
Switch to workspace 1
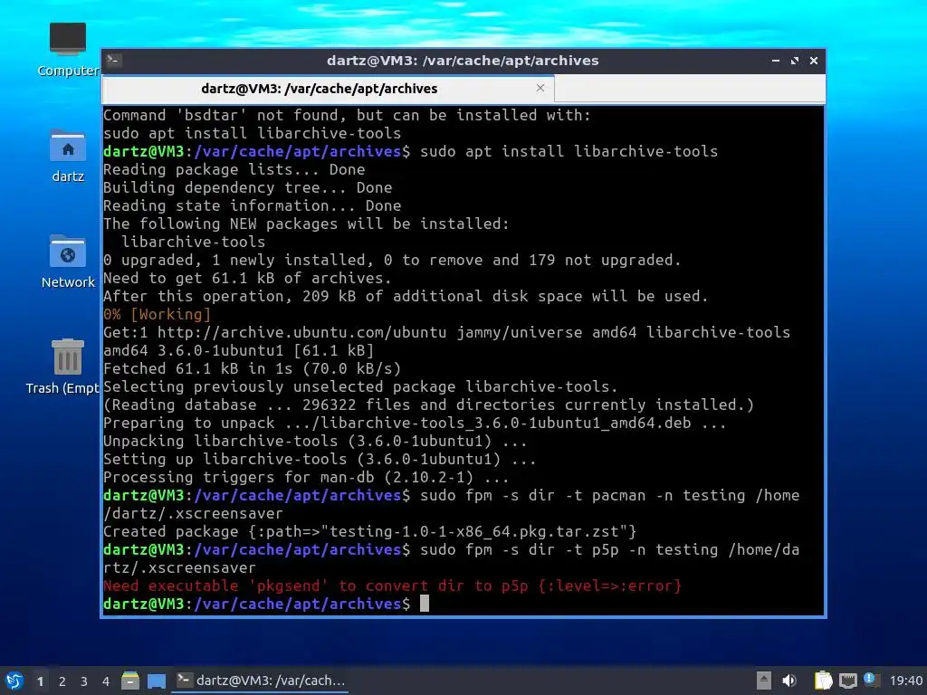pos(40,681)
